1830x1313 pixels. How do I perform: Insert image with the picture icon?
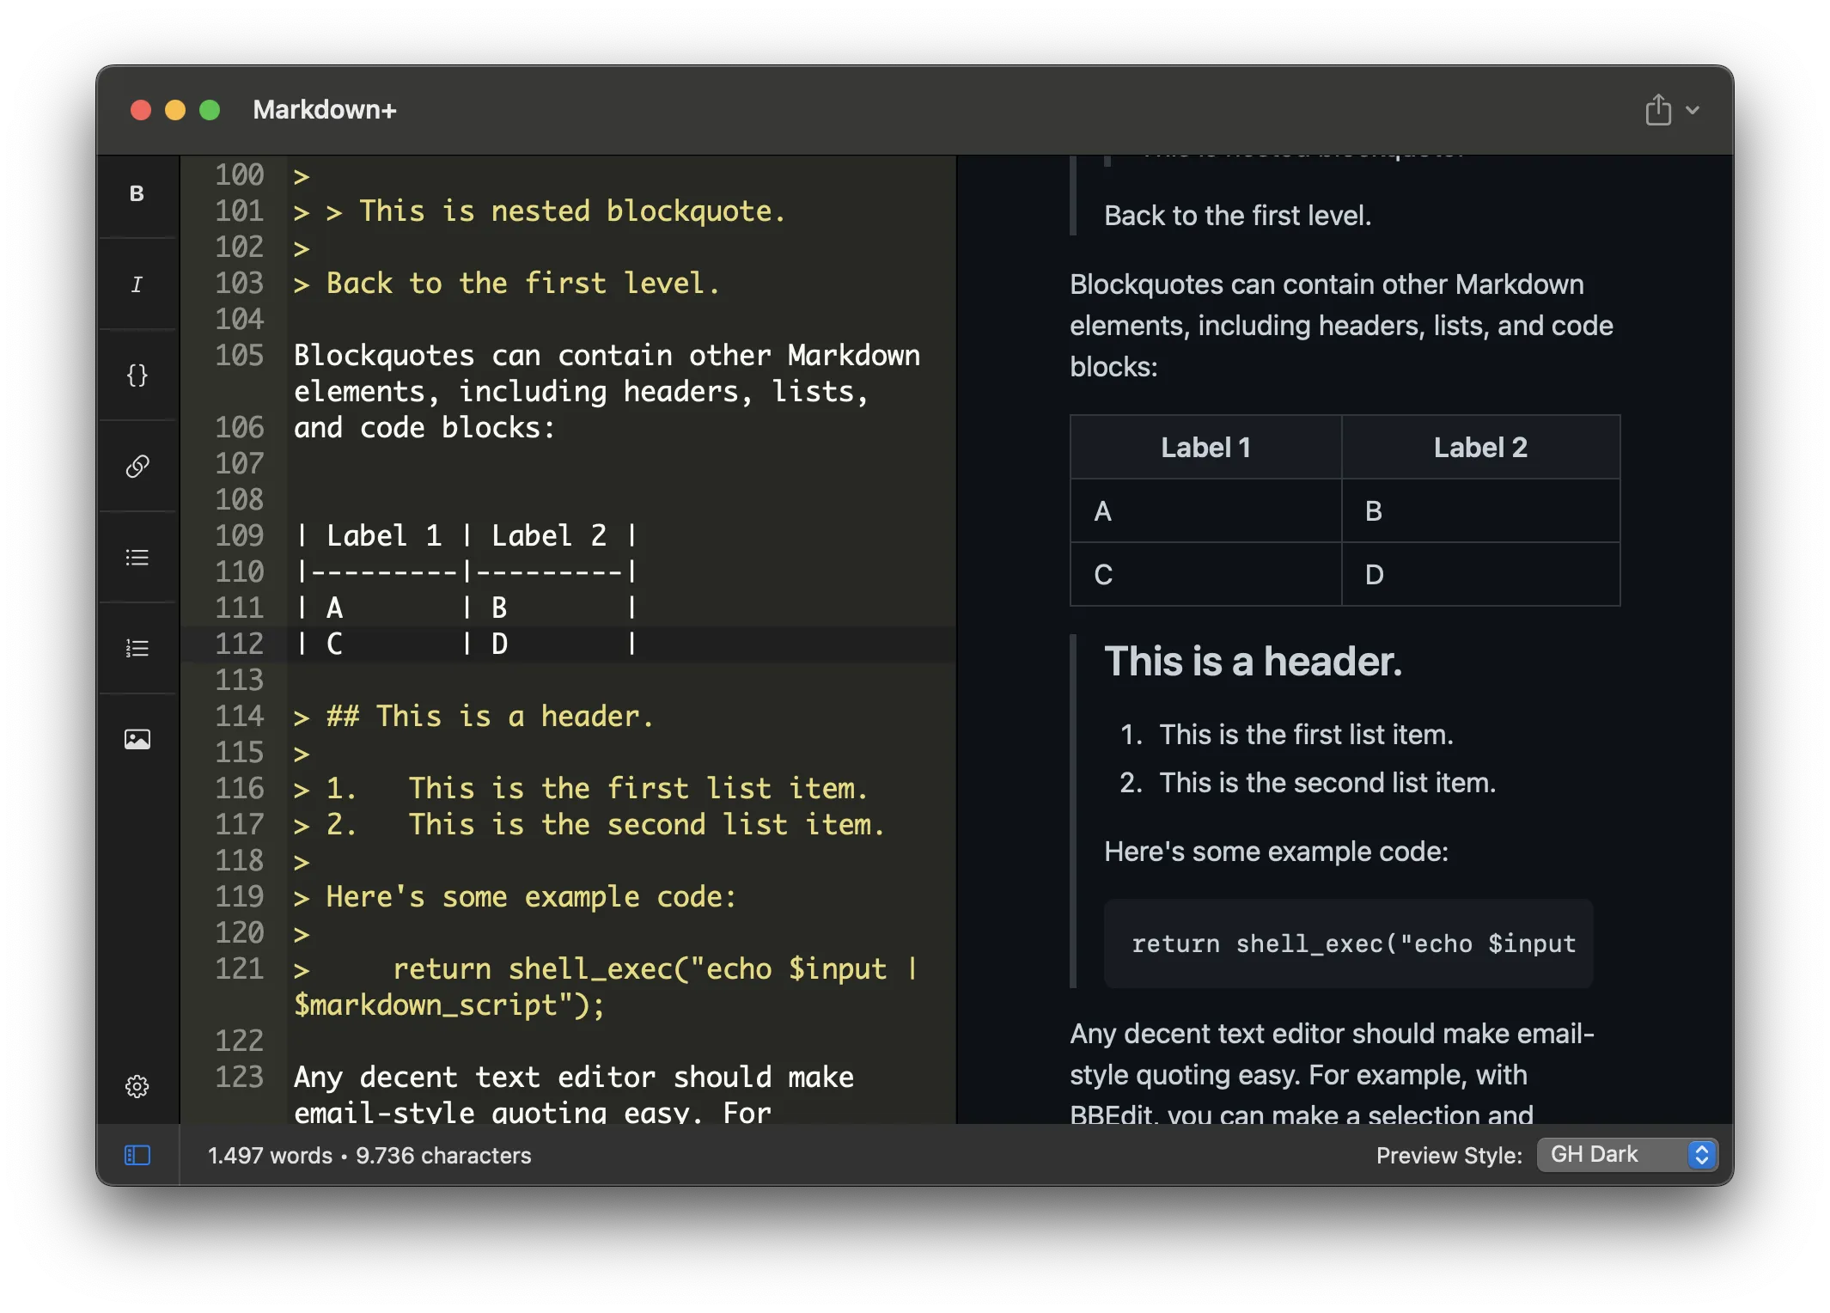pyautogui.click(x=137, y=739)
